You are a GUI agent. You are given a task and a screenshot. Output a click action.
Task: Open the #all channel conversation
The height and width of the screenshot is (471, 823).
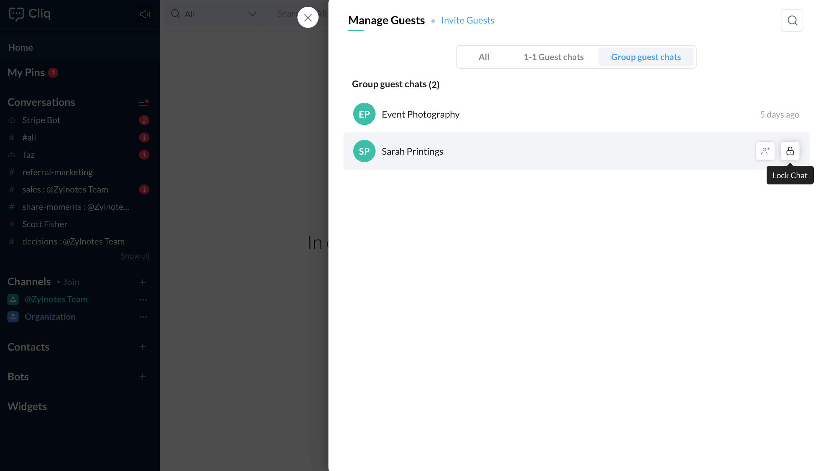pos(29,137)
